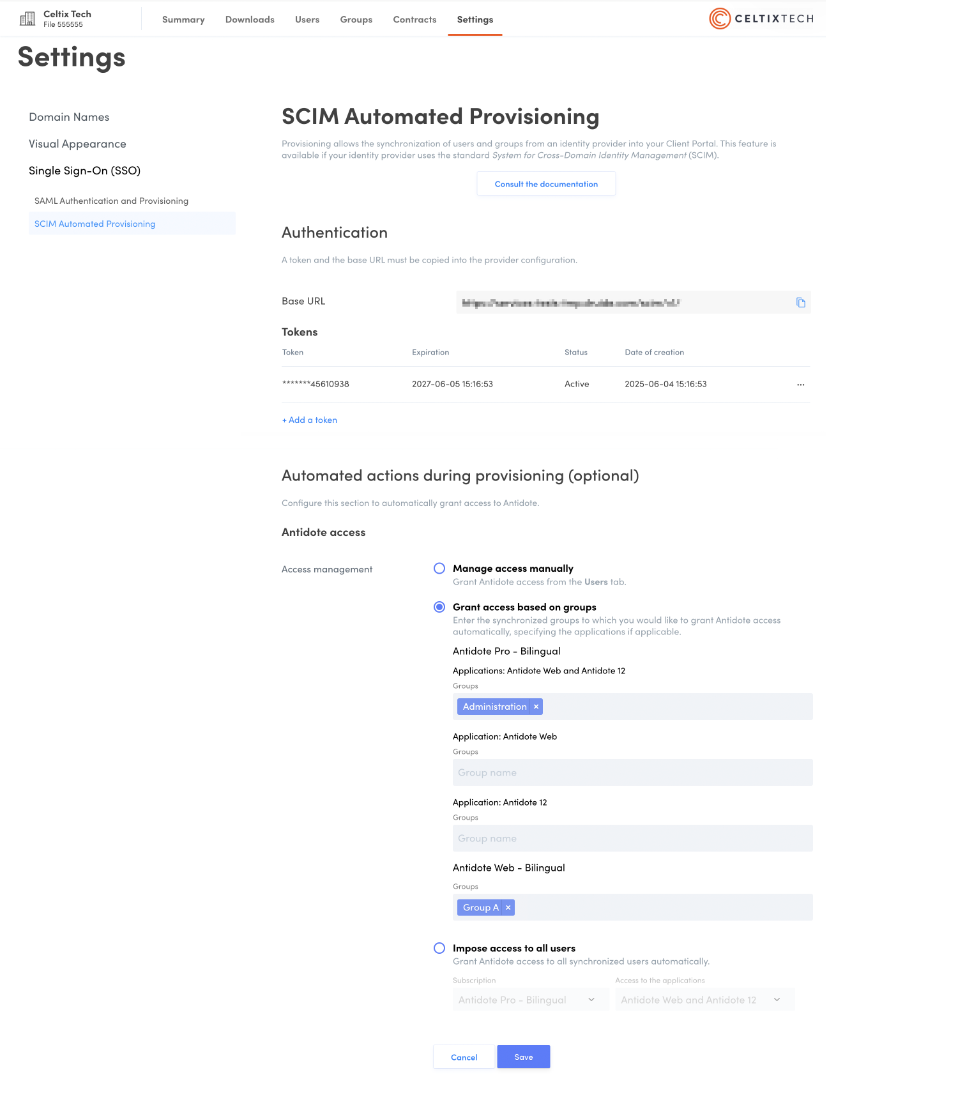Expand the Subscription dropdown
Screen dimensions: 958x1118
tap(530, 1000)
